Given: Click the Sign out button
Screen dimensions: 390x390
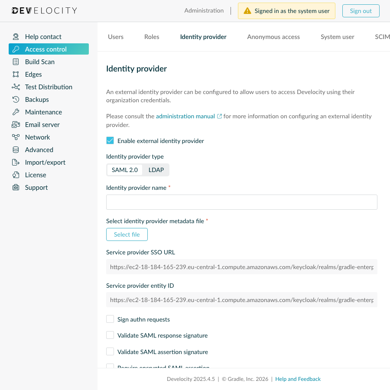Looking at the screenshot, I should [x=361, y=11].
